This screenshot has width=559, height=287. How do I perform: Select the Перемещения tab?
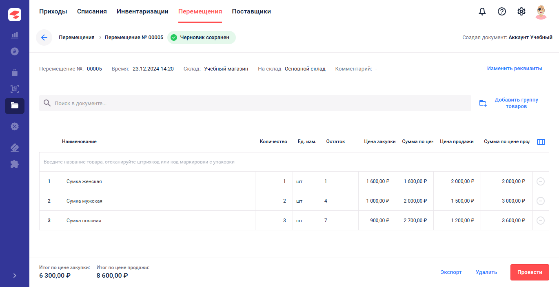pyautogui.click(x=200, y=11)
